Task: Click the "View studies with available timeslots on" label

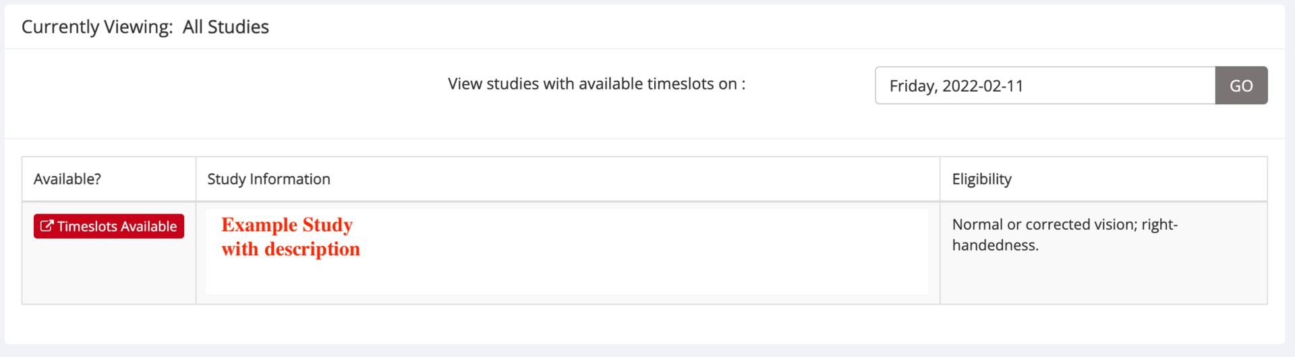Action: (x=596, y=84)
